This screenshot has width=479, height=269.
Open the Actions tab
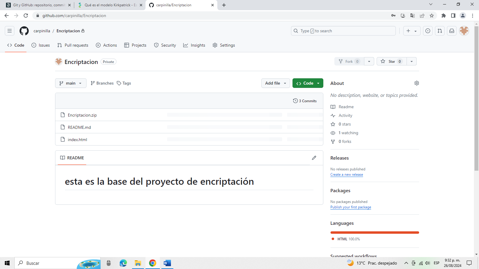[x=106, y=45]
